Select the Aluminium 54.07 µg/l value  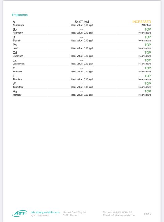[x=82, y=22]
